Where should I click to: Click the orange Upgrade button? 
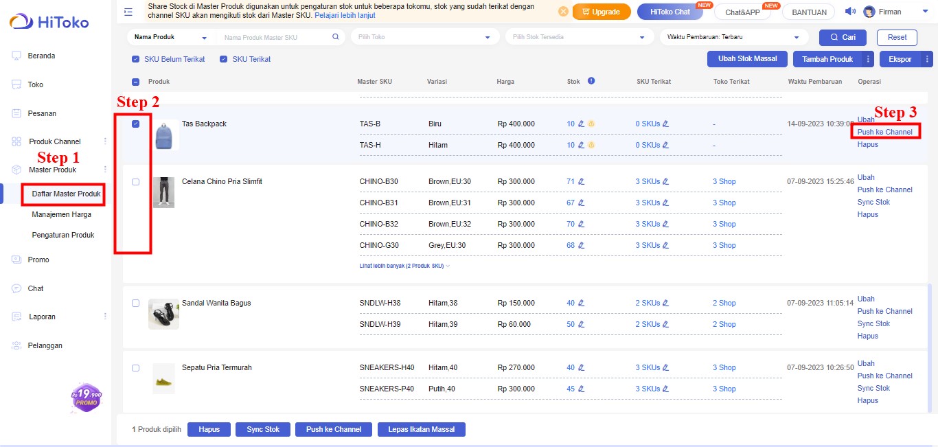tap(602, 12)
